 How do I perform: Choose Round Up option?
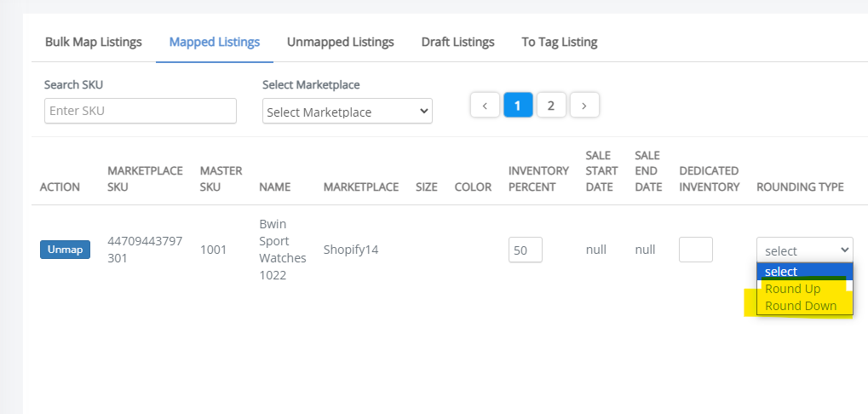(804, 289)
